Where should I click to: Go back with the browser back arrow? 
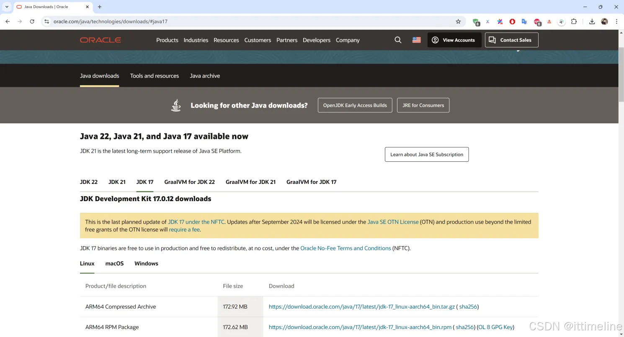[8, 21]
